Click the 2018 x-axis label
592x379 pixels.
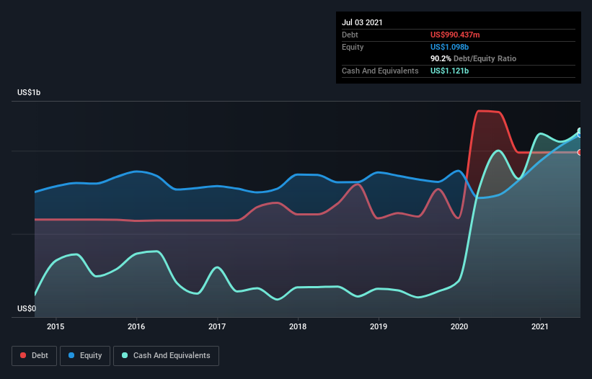coord(298,326)
